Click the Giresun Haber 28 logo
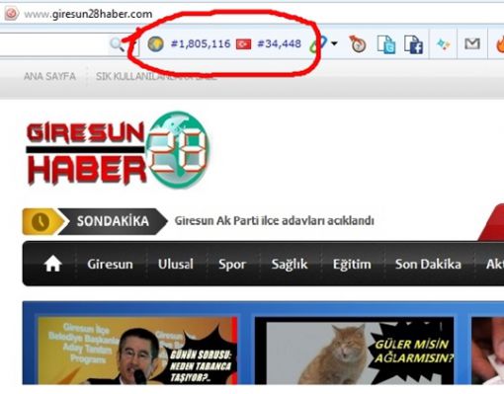 (118, 150)
